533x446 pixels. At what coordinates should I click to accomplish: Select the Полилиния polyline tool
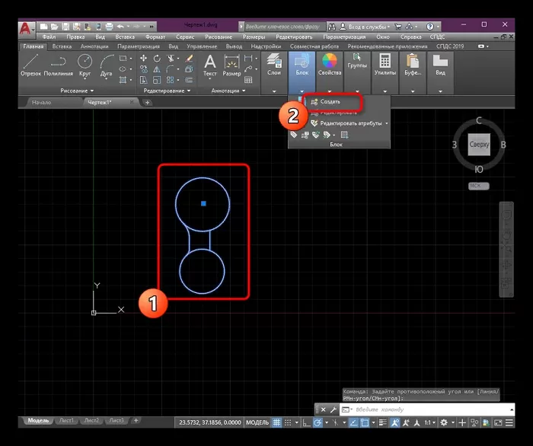(59, 65)
